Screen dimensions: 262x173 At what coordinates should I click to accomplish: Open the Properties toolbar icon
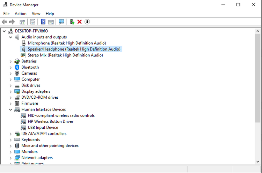32,22
